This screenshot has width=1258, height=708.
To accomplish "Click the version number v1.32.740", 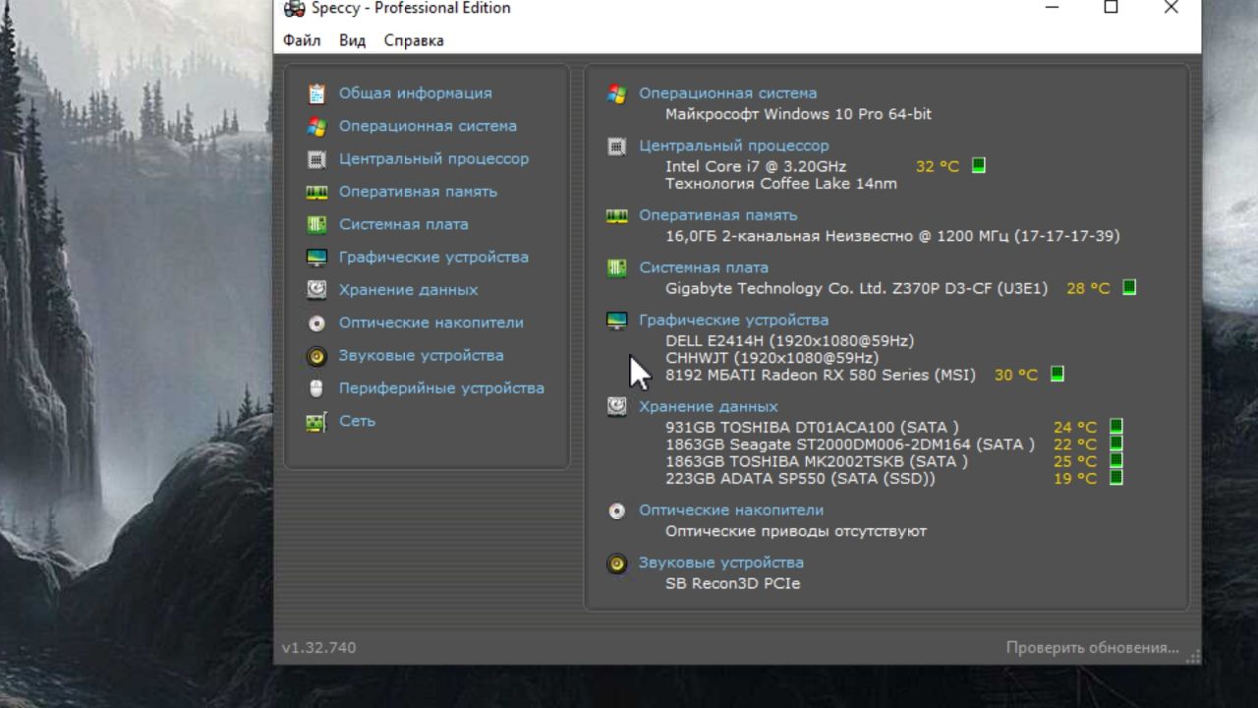I will pos(318,648).
